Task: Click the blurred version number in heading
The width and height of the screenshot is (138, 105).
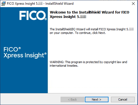Action: tap(83, 17)
